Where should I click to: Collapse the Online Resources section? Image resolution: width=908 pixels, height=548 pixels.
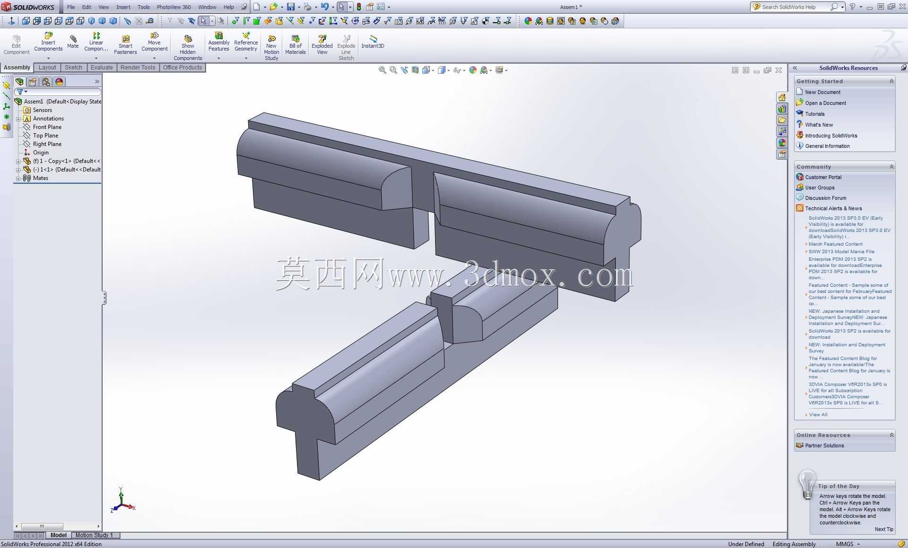coord(891,435)
